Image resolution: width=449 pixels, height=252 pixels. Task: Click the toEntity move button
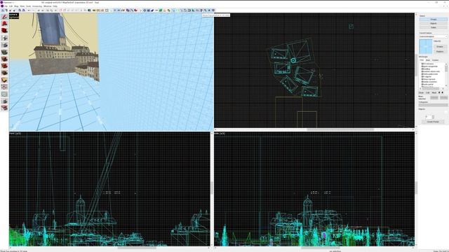[443, 98]
